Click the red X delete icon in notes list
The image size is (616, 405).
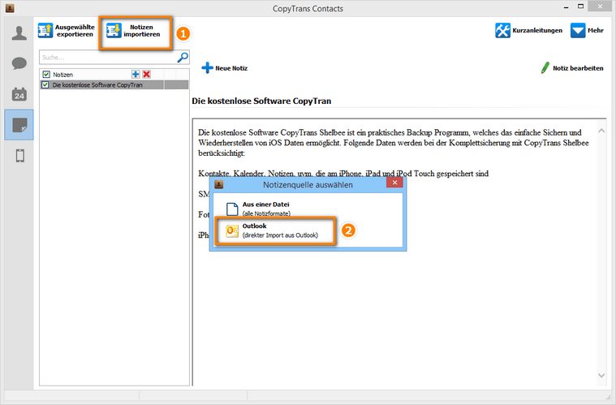pyautogui.click(x=147, y=74)
